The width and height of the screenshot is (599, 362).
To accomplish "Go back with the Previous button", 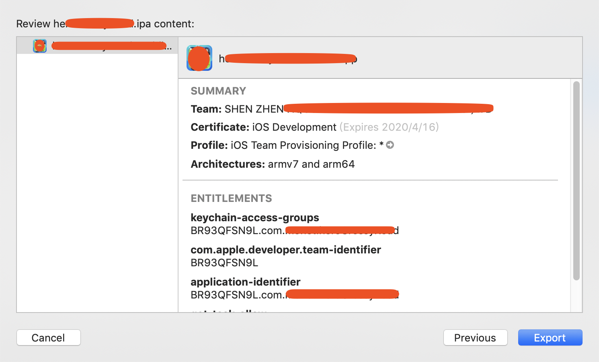I will click(x=475, y=337).
